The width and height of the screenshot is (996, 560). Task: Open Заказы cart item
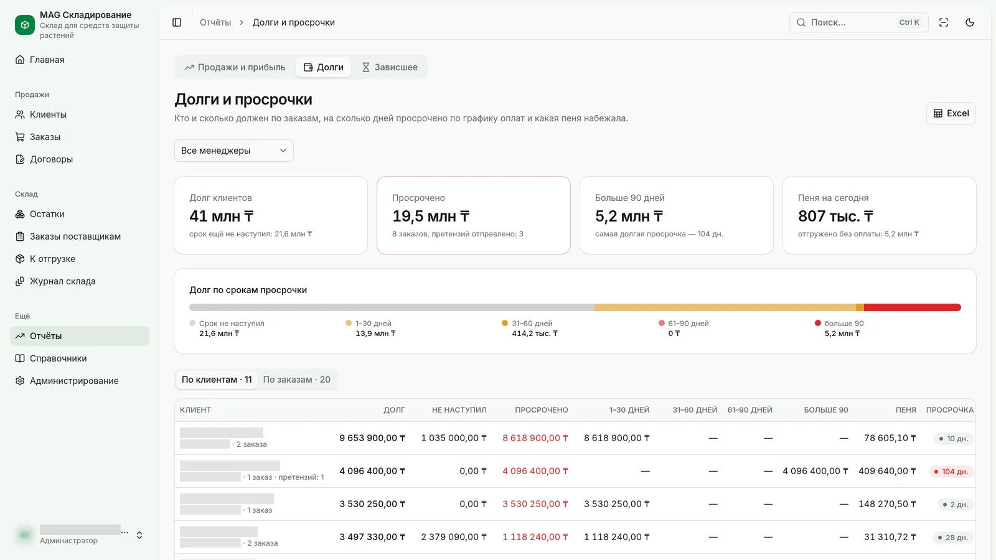click(x=80, y=137)
